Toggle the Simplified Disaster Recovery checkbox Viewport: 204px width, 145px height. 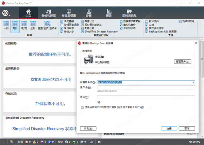coord(82,32)
